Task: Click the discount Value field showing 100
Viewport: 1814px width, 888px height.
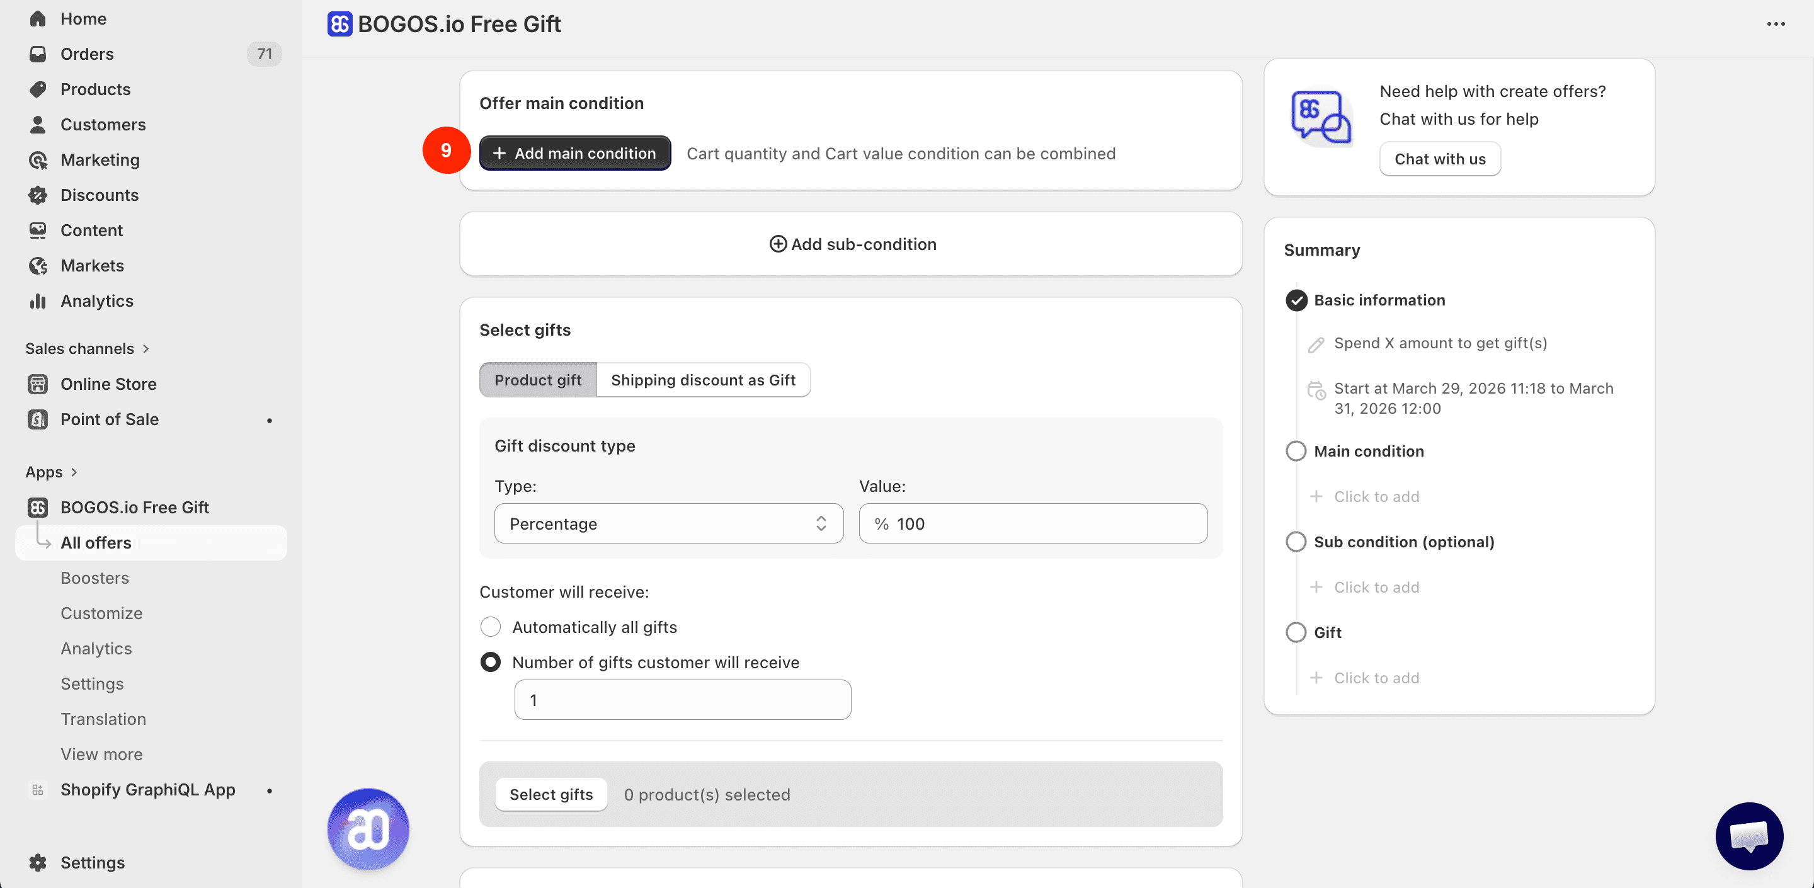Action: pyautogui.click(x=1033, y=523)
